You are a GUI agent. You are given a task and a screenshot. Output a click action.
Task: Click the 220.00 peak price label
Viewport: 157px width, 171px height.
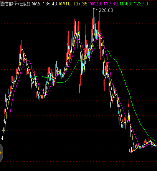[x=106, y=10]
